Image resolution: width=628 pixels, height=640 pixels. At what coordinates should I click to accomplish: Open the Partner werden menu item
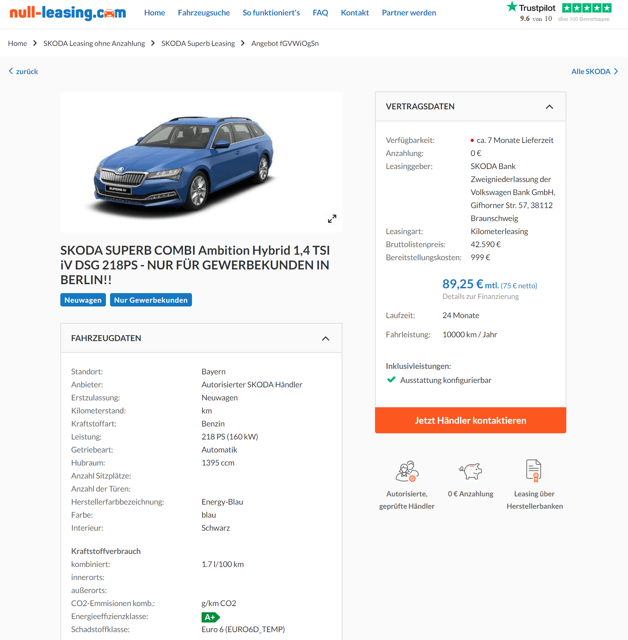tap(409, 13)
